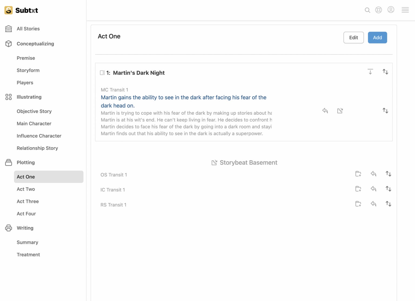Switch to Act Two
This screenshot has height=301, width=415.
tap(26, 189)
